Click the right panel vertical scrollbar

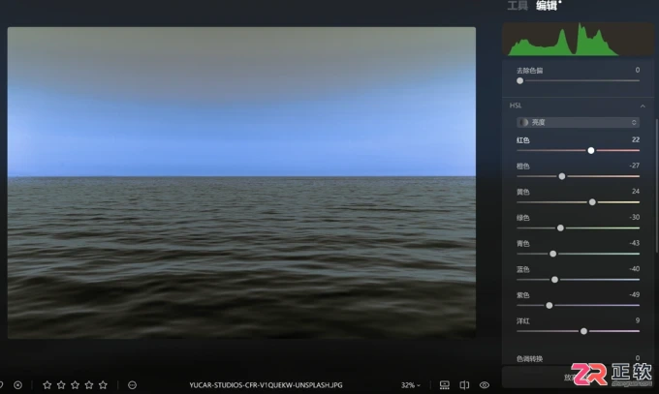tap(656, 187)
